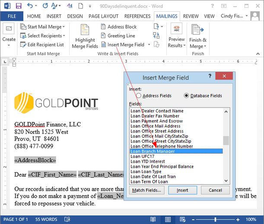Image resolution: width=264 pixels, height=224 pixels.
Task: Open the PAGE LAYOUT ribbon tab
Action: (104, 16)
